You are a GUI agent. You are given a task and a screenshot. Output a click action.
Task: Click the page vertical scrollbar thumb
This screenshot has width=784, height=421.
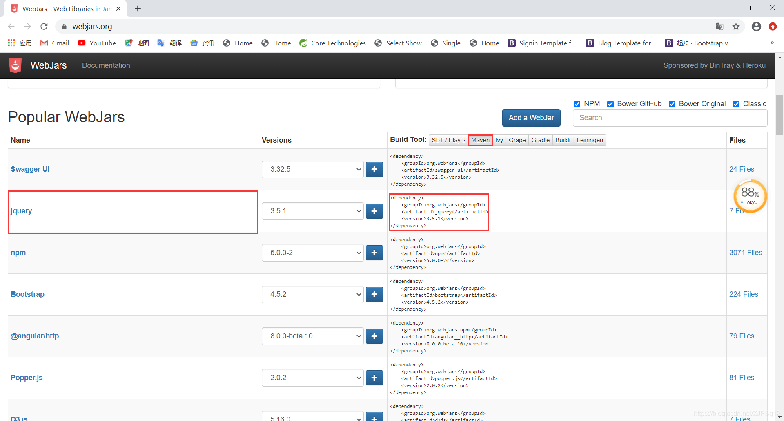coord(780,115)
